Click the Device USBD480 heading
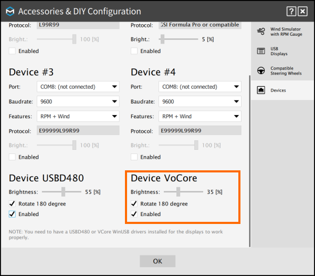Image resolution: width=315 pixels, height=276 pixels. [x=46, y=178]
